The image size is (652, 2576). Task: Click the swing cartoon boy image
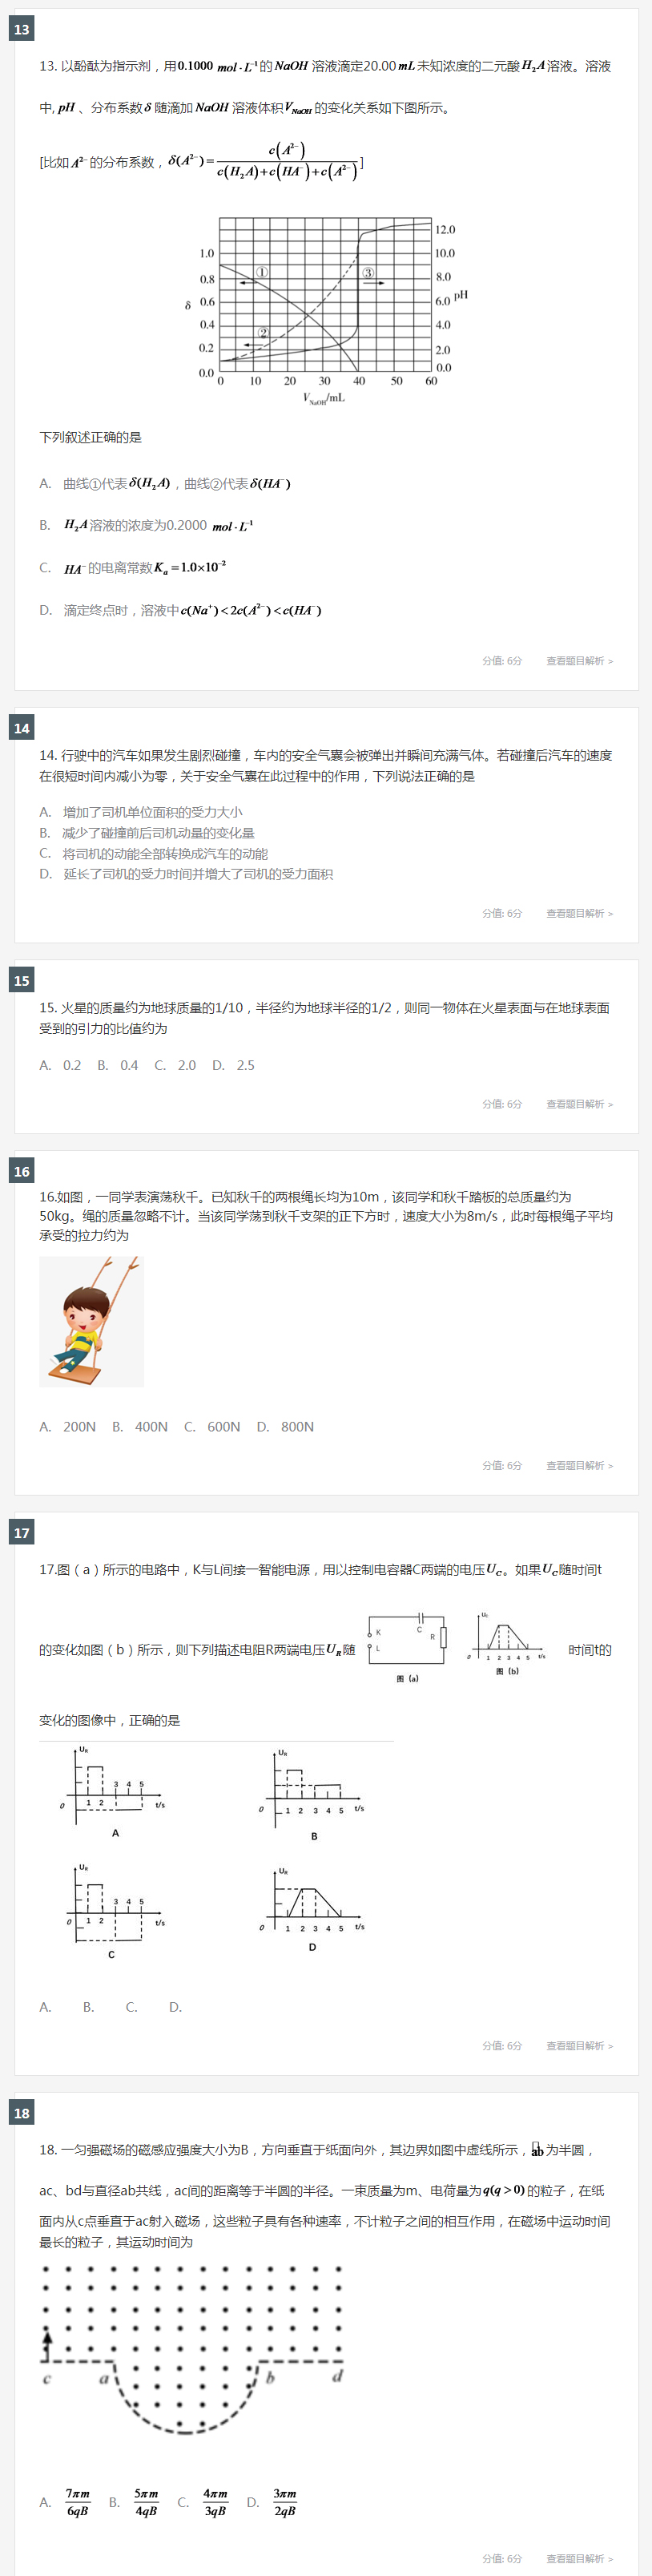point(91,1321)
